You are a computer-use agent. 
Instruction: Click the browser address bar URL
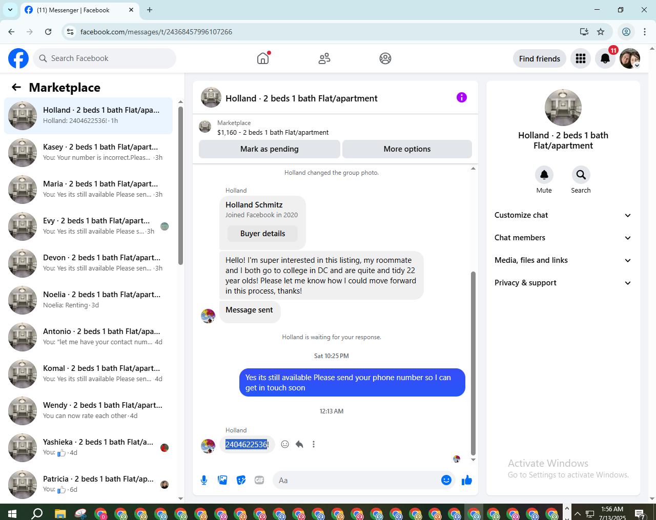pos(156,32)
